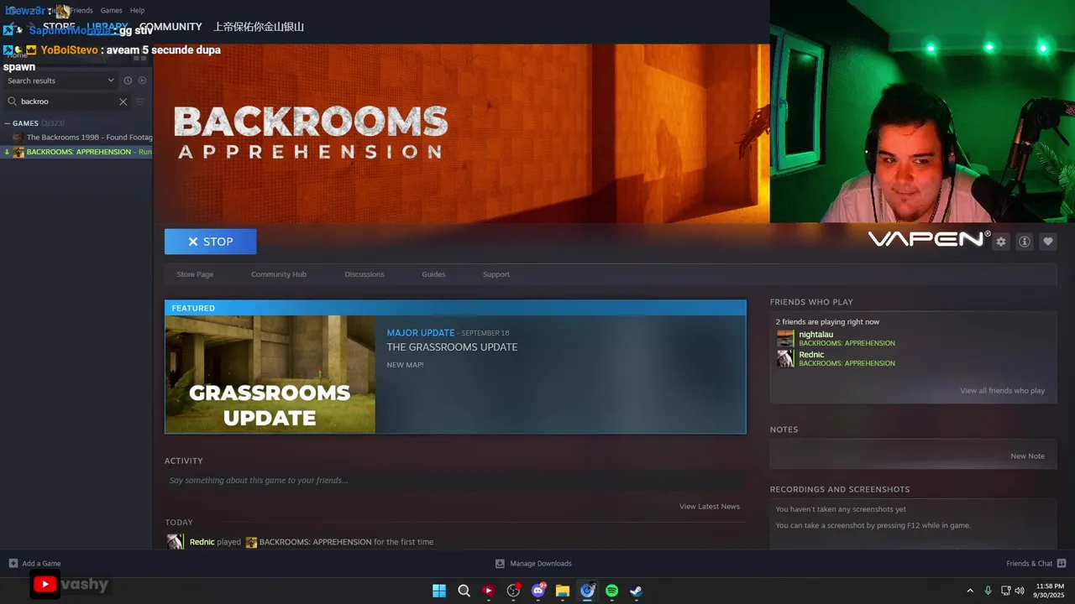Stop the running game
The width and height of the screenshot is (1075, 604).
[x=210, y=242]
